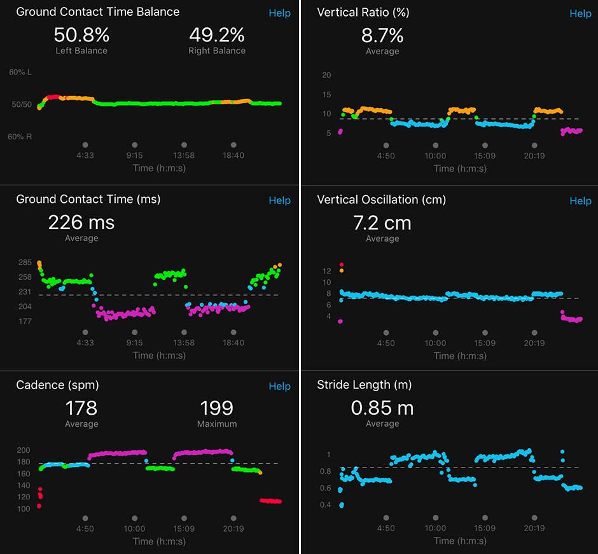Tap 18:40 marker dot in Ground Contact Time (ms) chart
This screenshot has width=598, height=554.
click(233, 332)
